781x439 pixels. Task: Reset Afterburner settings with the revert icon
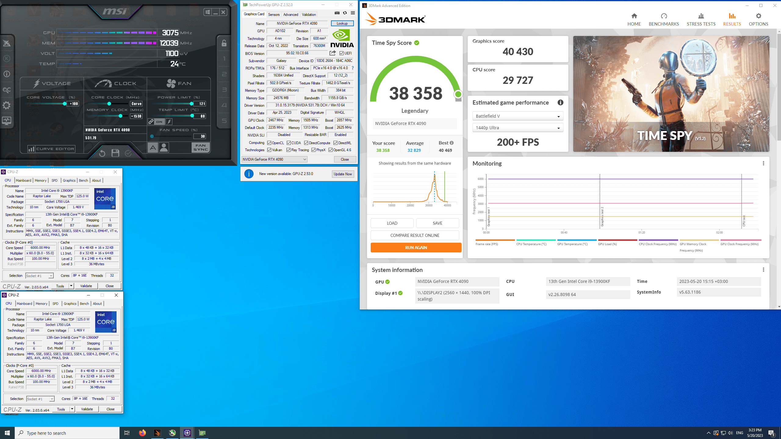[102, 153]
